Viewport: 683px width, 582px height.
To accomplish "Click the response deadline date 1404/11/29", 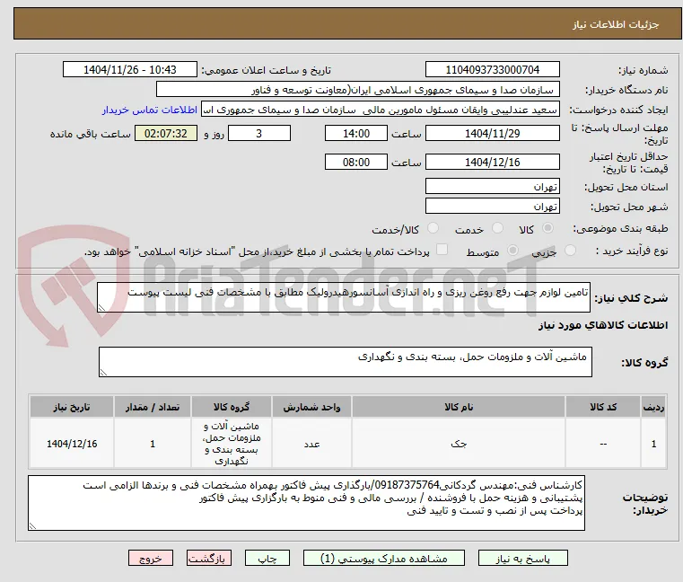I will click(x=492, y=134).
